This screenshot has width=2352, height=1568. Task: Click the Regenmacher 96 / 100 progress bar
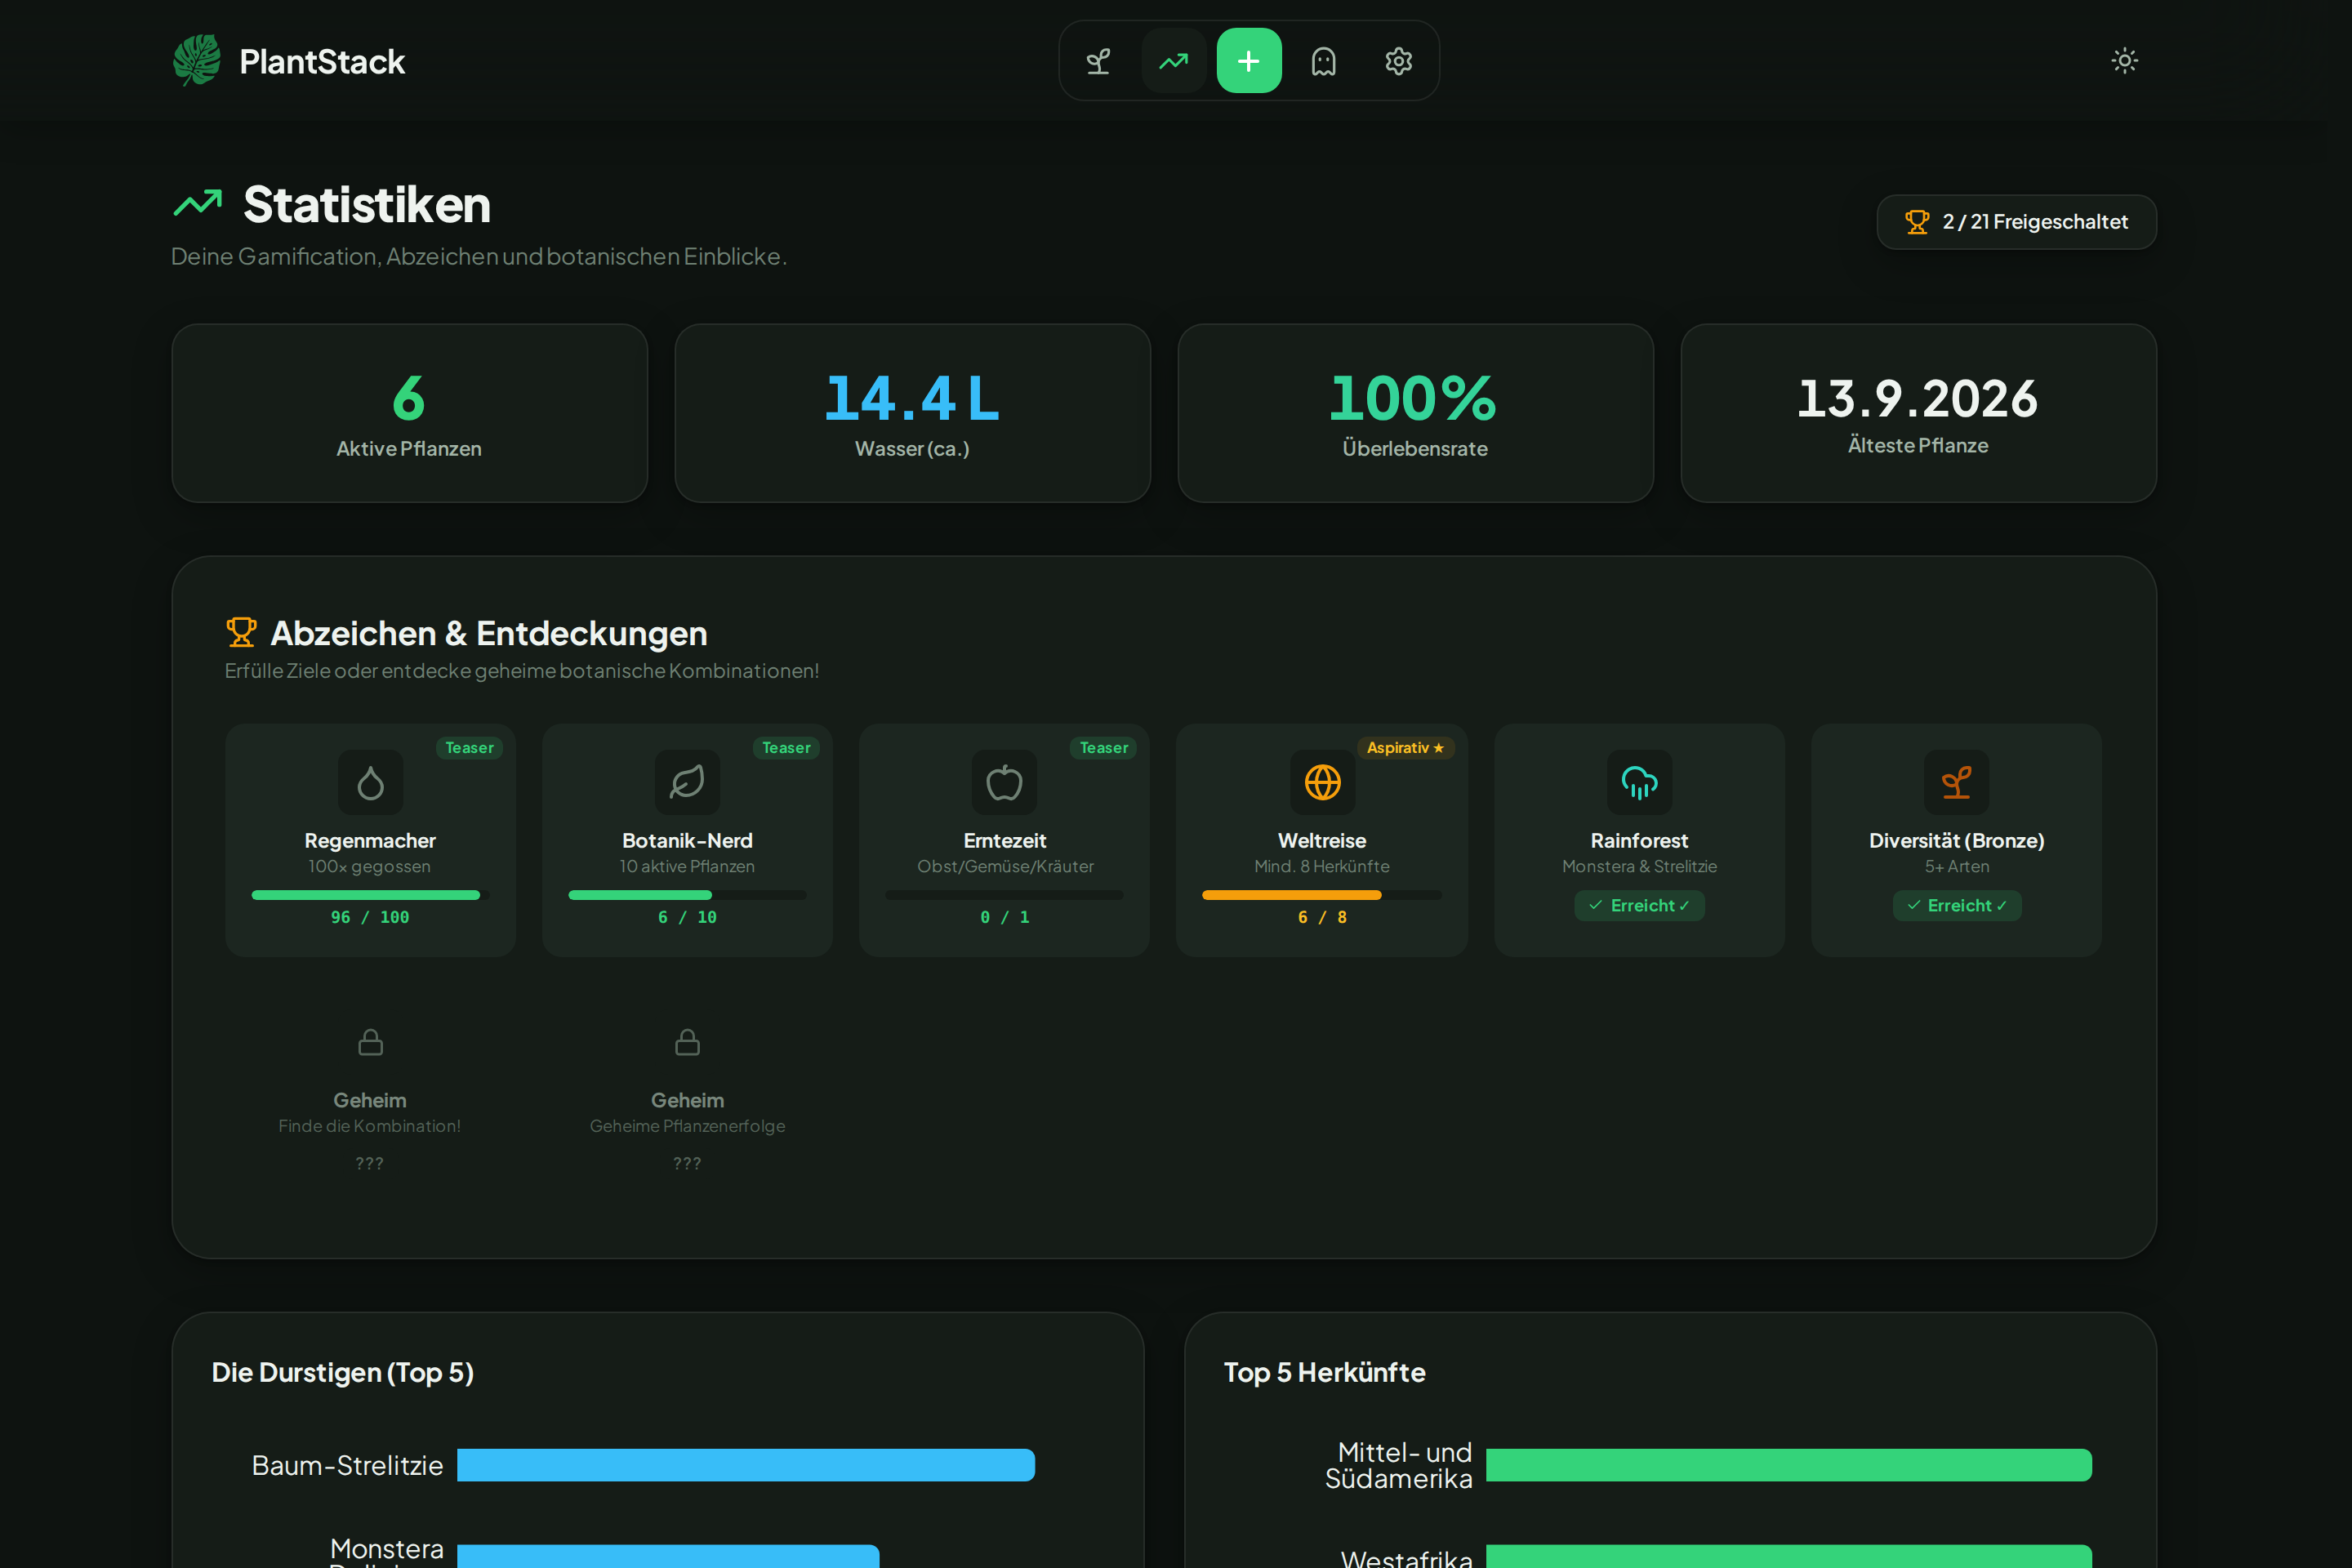tap(370, 895)
